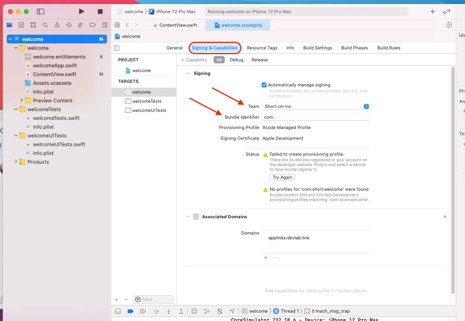Toggle Automatically manage signing checkbox

pyautogui.click(x=264, y=85)
